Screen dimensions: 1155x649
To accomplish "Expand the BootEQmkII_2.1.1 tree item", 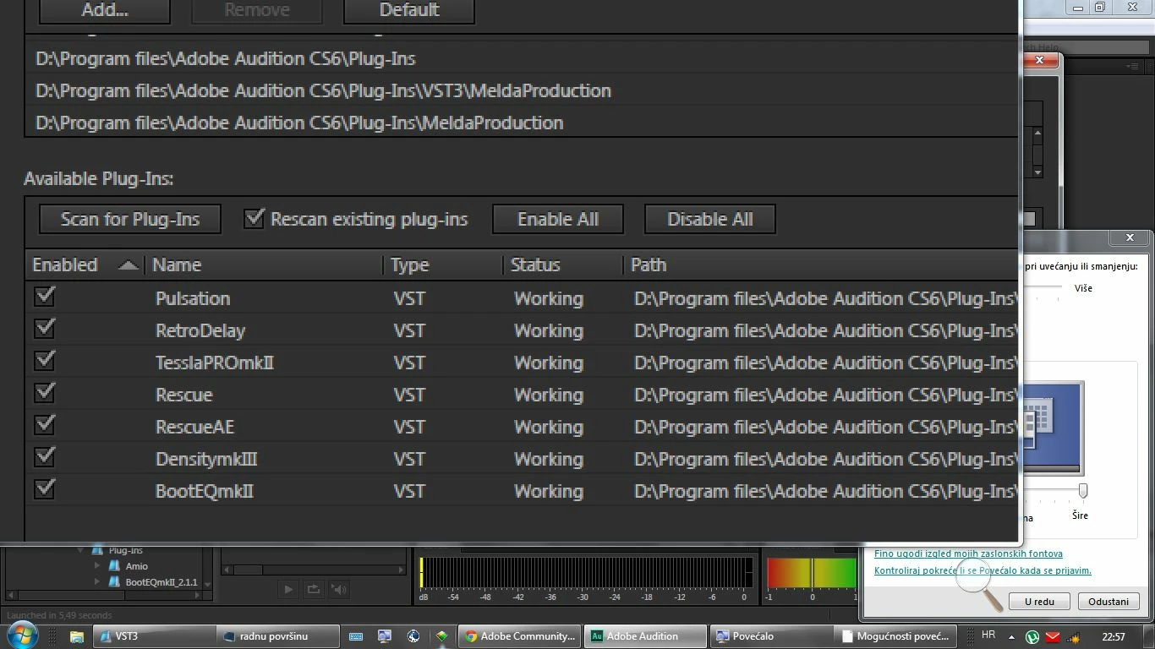I will (97, 582).
